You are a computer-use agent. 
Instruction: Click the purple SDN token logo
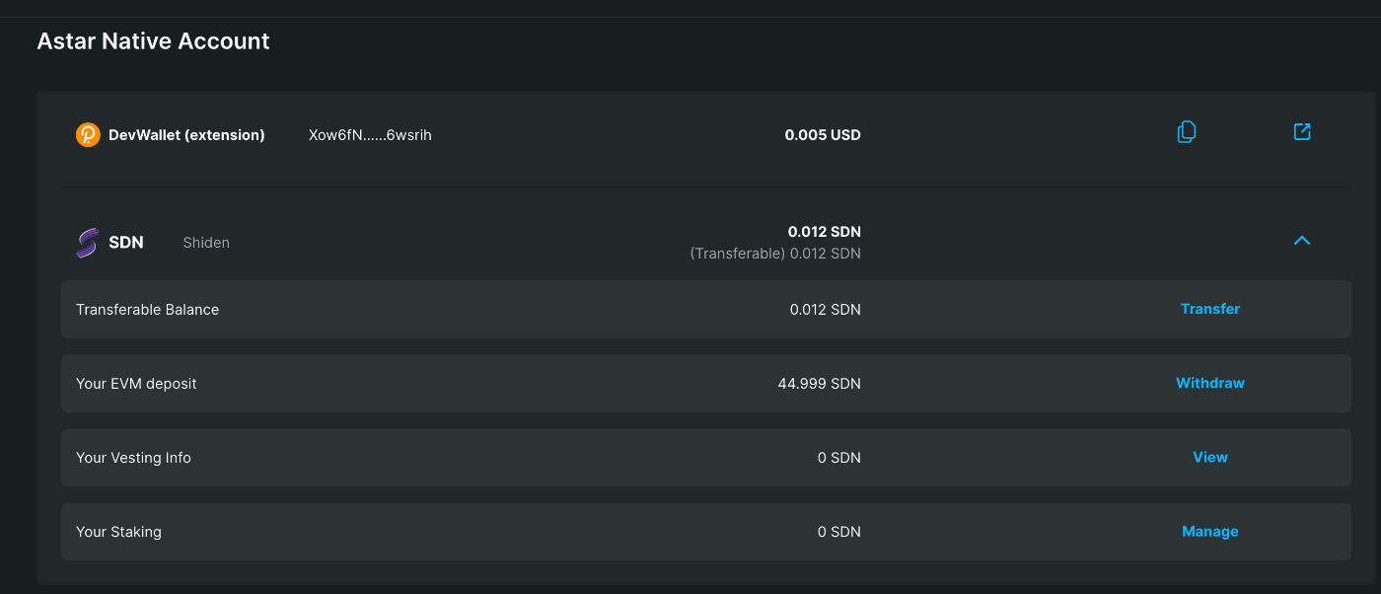pos(87,243)
